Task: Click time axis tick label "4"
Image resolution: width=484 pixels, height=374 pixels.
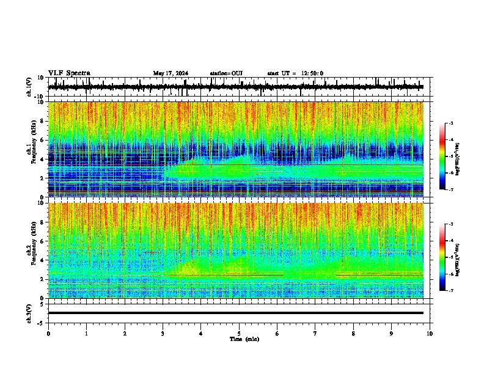Action: tap(201, 334)
